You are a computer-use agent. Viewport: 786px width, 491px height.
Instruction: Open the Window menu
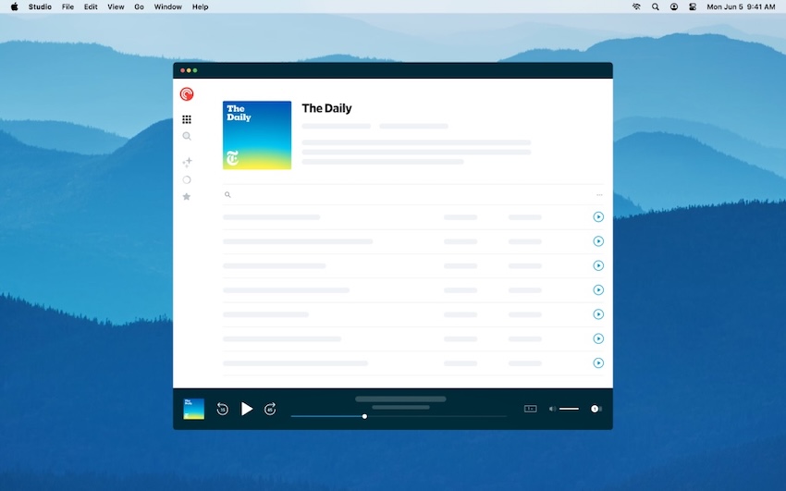click(x=168, y=6)
